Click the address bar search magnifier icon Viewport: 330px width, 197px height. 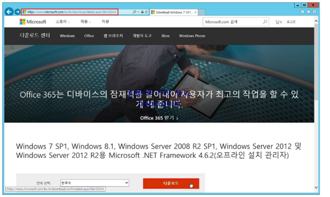[134, 12]
